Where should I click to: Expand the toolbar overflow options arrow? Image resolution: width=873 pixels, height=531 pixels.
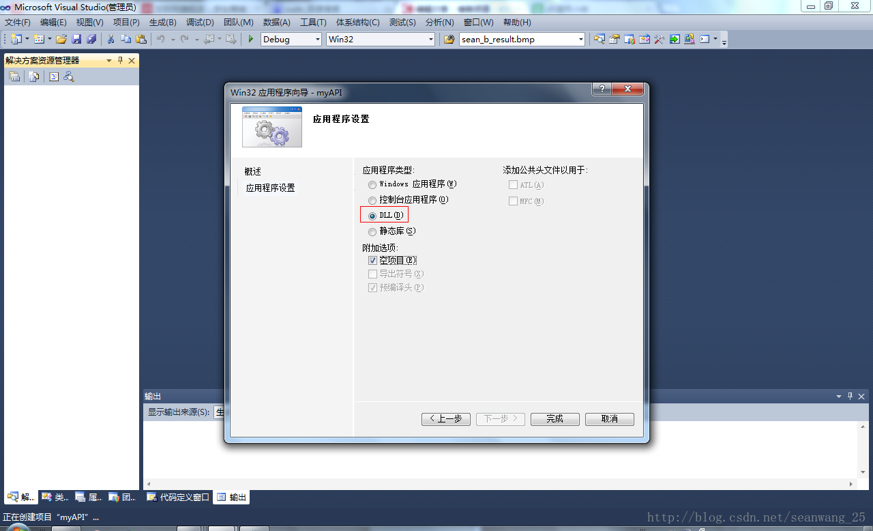tap(724, 41)
